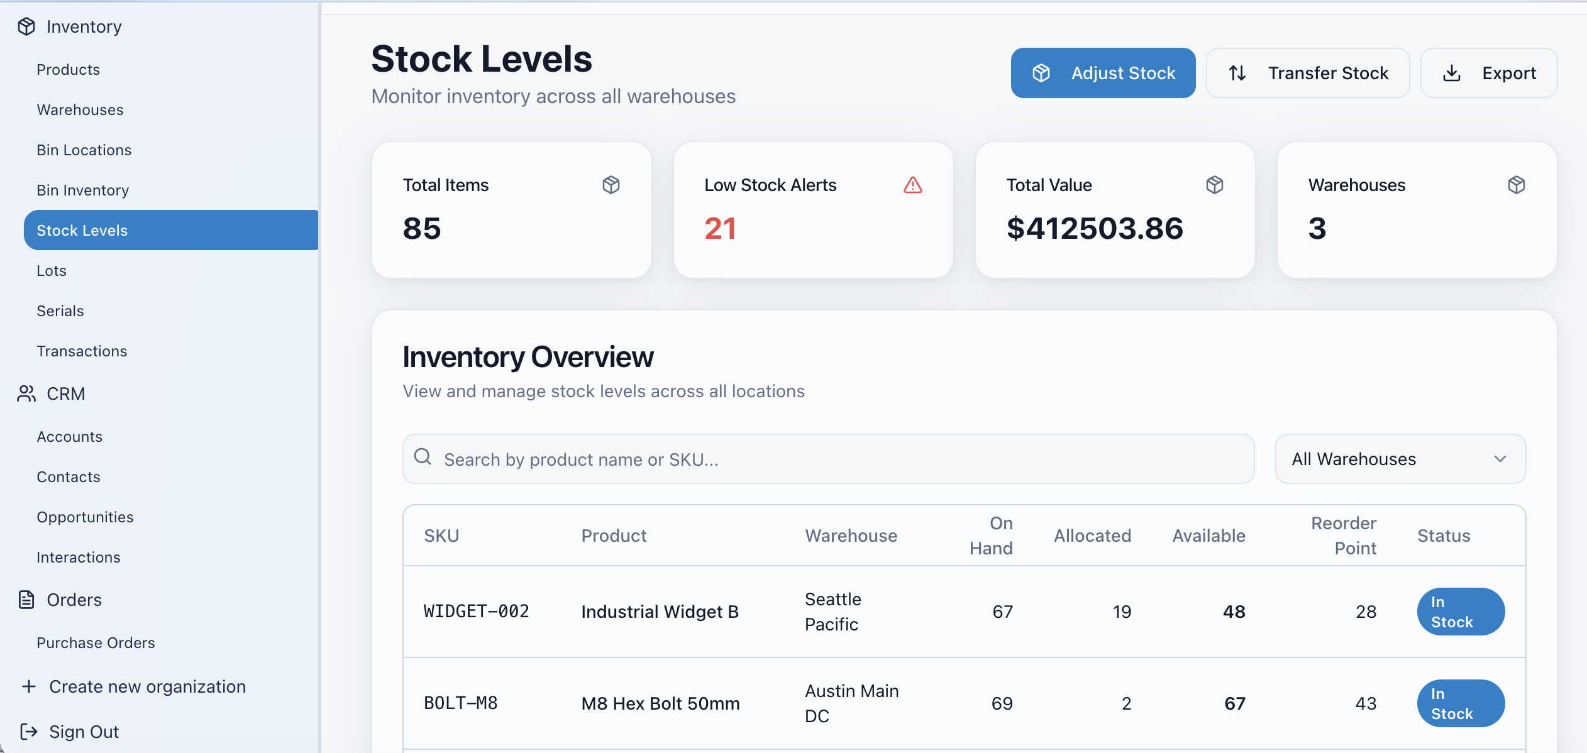
Task: Click the Product column header
Action: coord(614,536)
